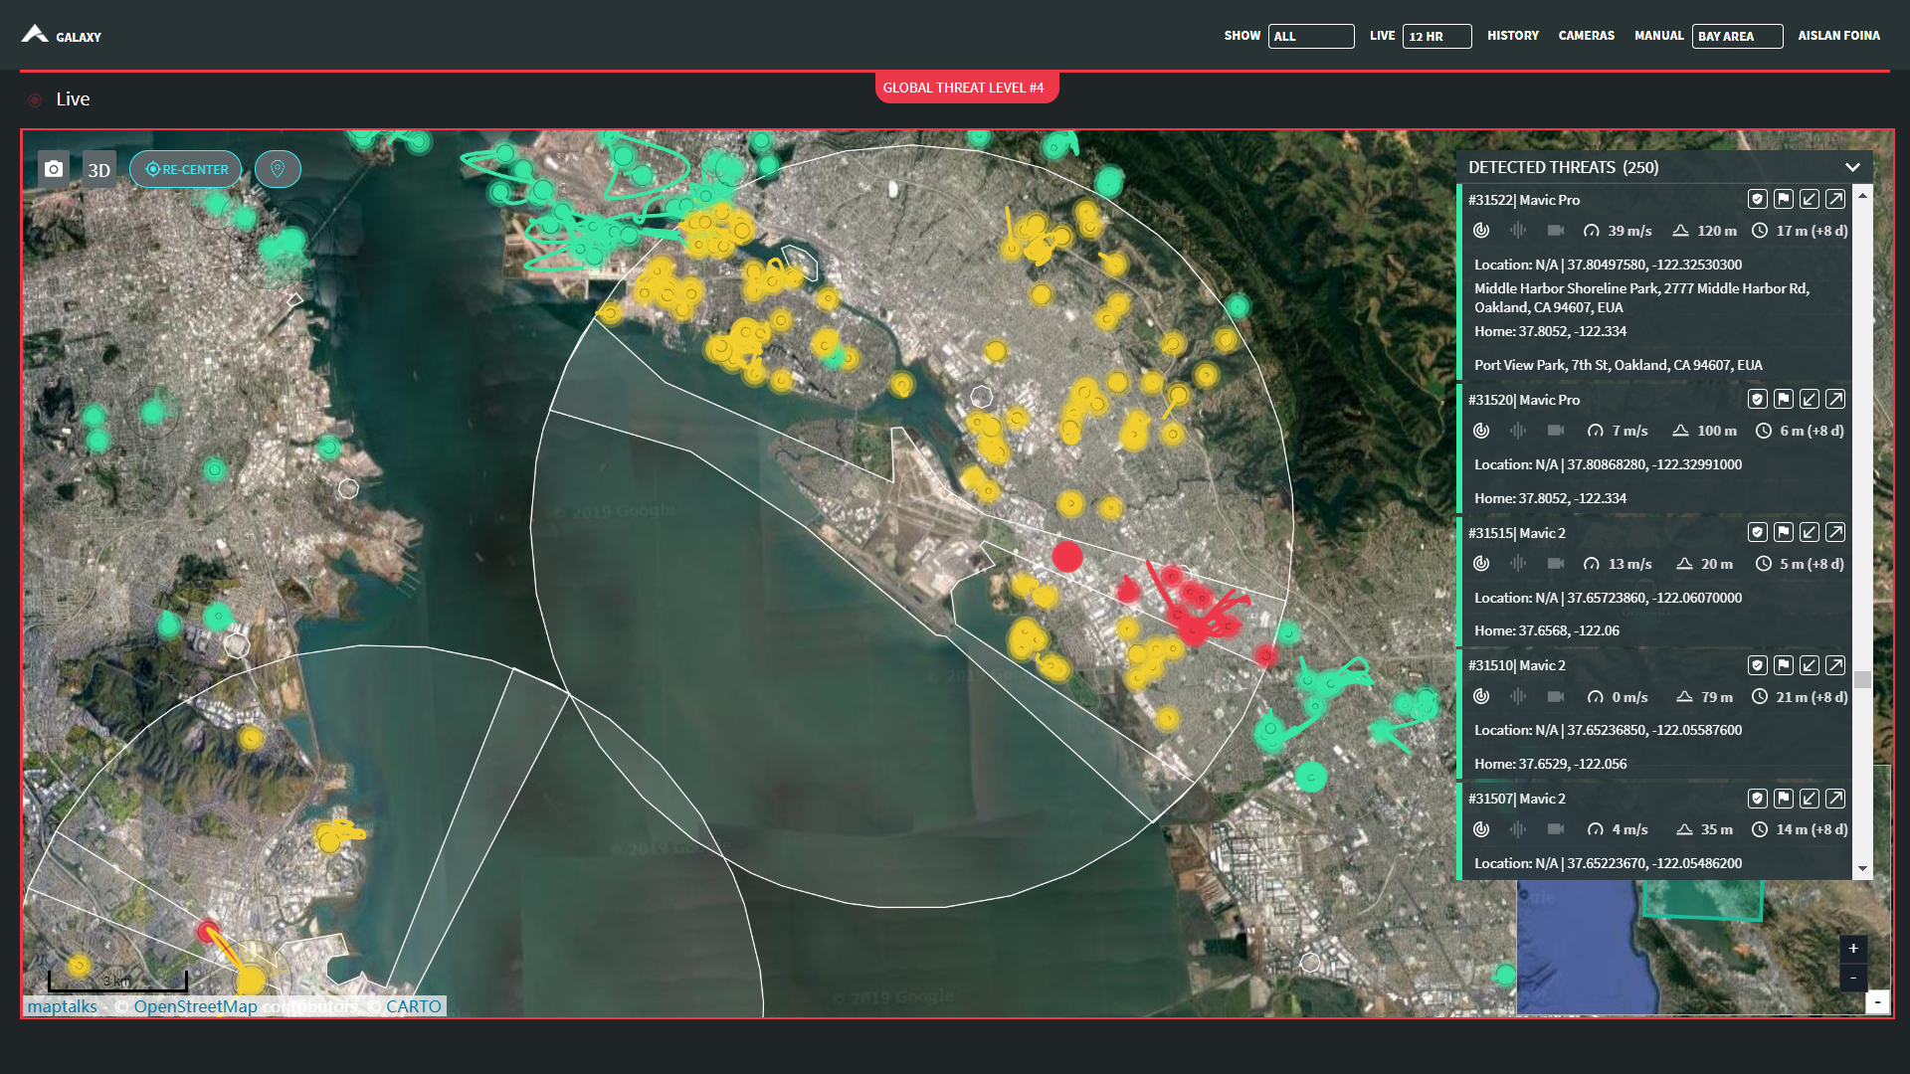Click the Galaxy logo icon
This screenshot has width=1910, height=1074.
tap(35, 35)
